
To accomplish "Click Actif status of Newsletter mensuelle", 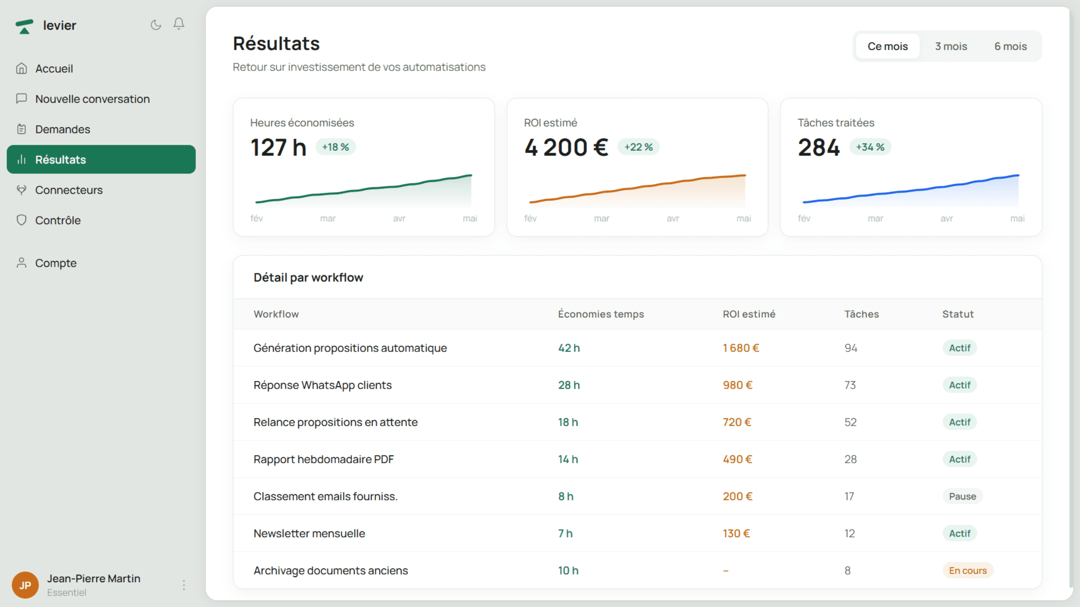I will click(x=959, y=533).
